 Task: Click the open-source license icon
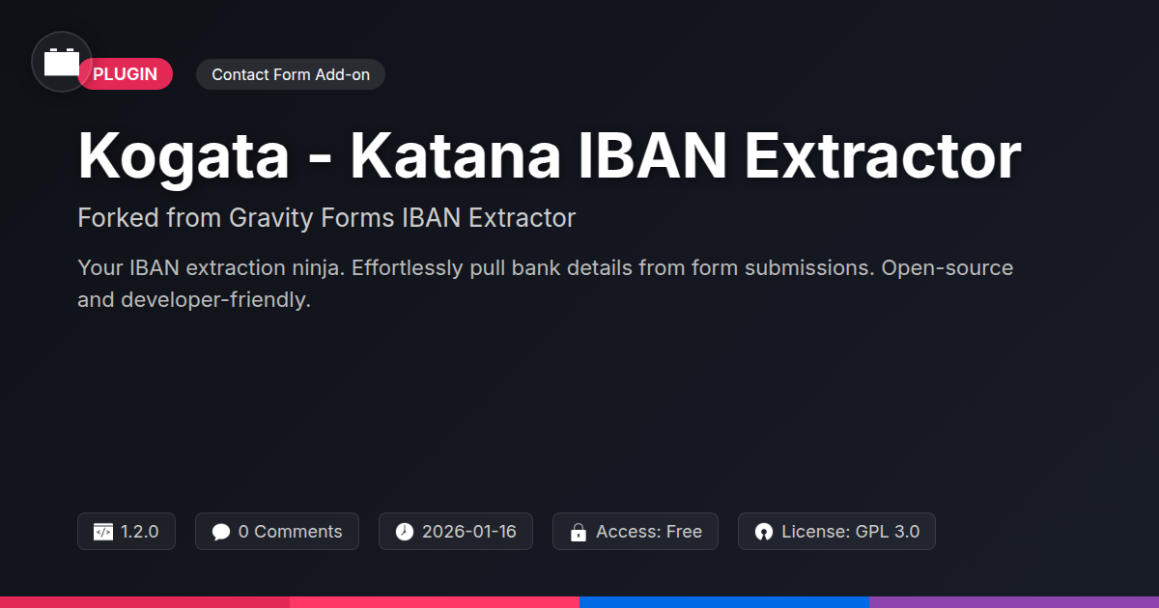[x=764, y=532]
